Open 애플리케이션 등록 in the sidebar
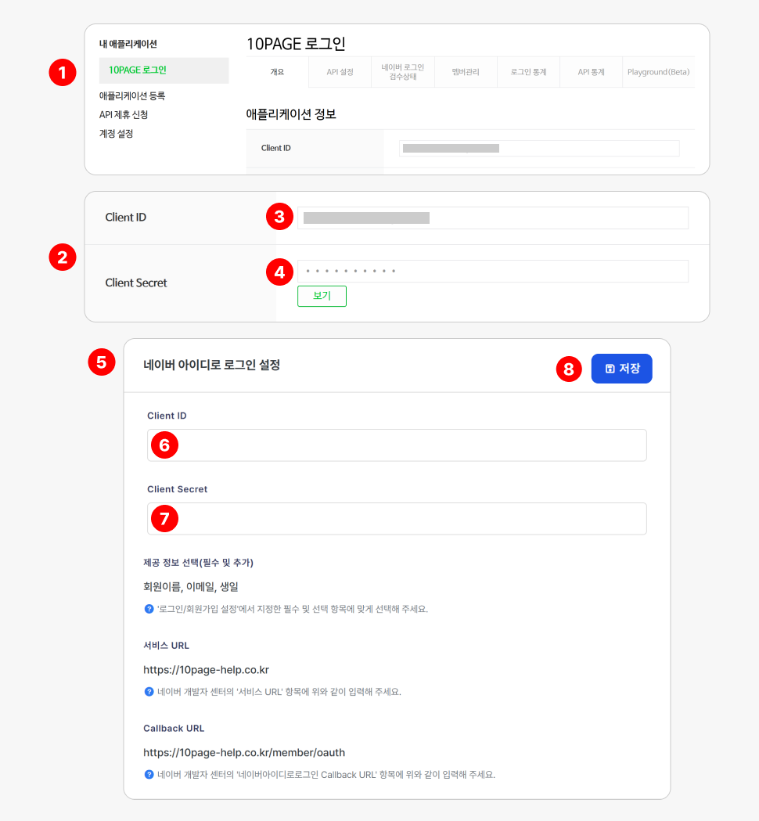 pos(132,96)
